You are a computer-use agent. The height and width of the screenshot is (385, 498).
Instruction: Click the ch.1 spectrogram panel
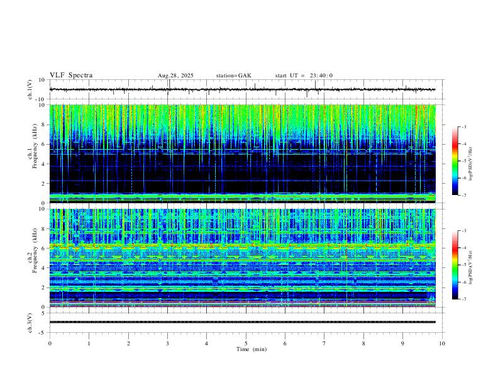242,153
